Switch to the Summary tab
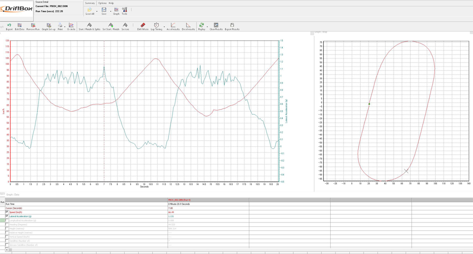Screen dimensions: 473x254 (x=90, y=3)
